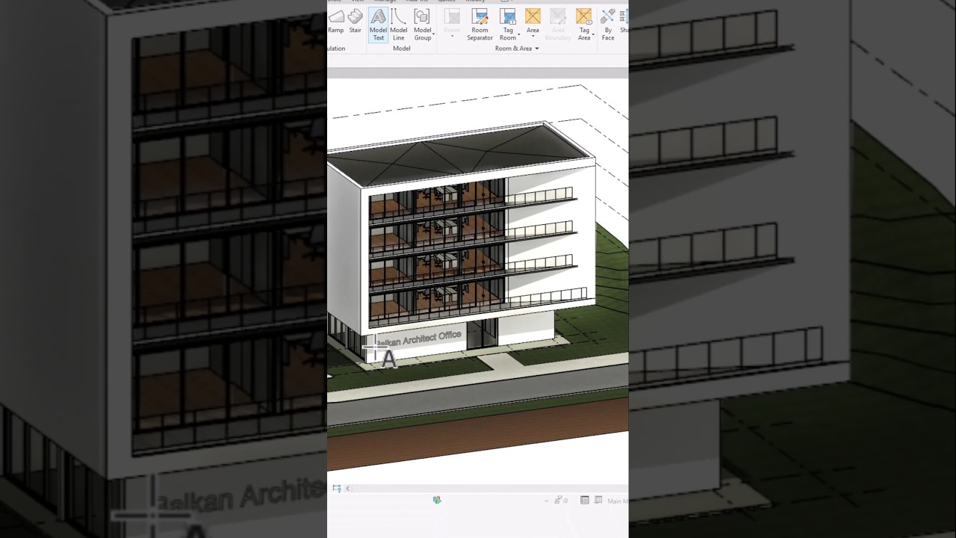Image resolution: width=956 pixels, height=538 pixels.
Task: Click the greyed-out Area Boundary tool
Action: coord(558,25)
